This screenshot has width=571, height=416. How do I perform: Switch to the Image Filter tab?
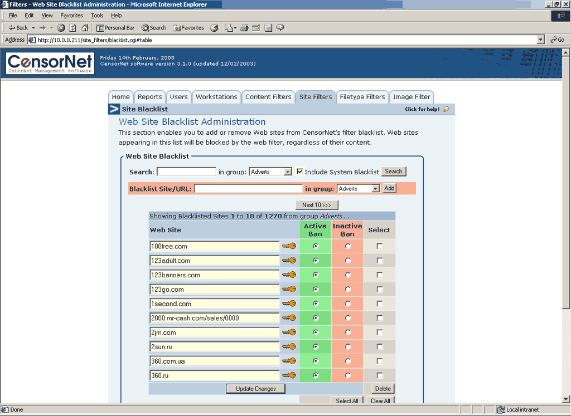(x=412, y=97)
